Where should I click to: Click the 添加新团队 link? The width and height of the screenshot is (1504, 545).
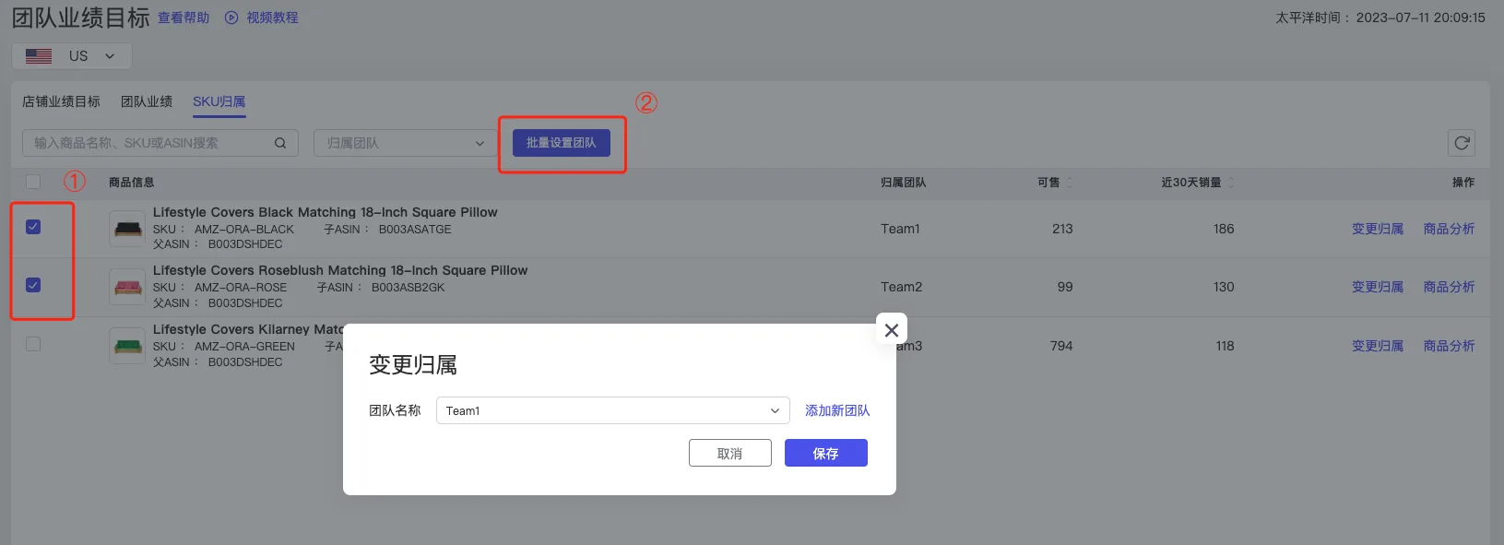click(837, 410)
